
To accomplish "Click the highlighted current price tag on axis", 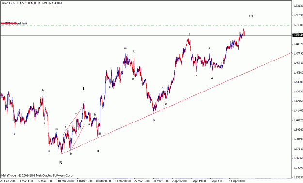I will point(298,35).
